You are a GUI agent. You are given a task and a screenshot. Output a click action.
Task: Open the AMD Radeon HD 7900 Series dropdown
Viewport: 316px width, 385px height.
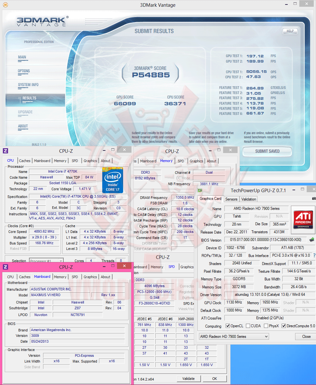pyautogui.click(x=233, y=336)
